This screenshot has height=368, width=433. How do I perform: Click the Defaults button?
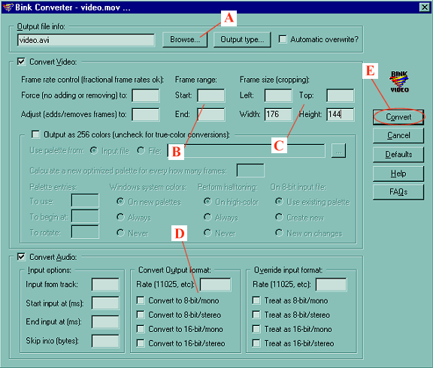pos(398,155)
